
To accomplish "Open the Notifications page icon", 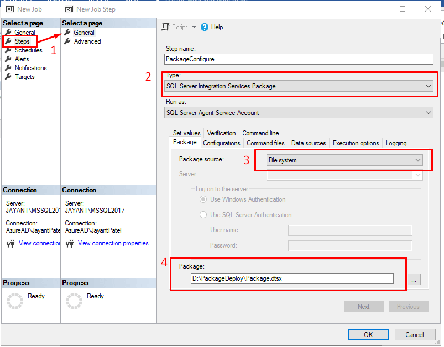I will click(x=8, y=68).
